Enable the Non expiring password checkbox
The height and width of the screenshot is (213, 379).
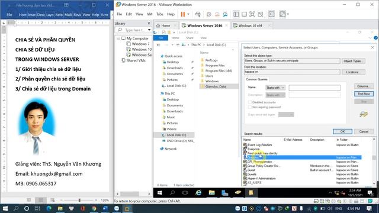coord(250,107)
